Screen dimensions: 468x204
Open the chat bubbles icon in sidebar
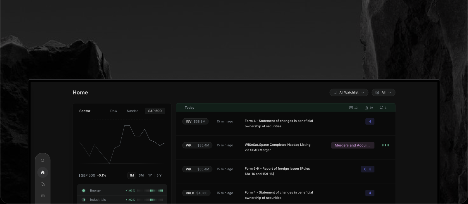43,184
